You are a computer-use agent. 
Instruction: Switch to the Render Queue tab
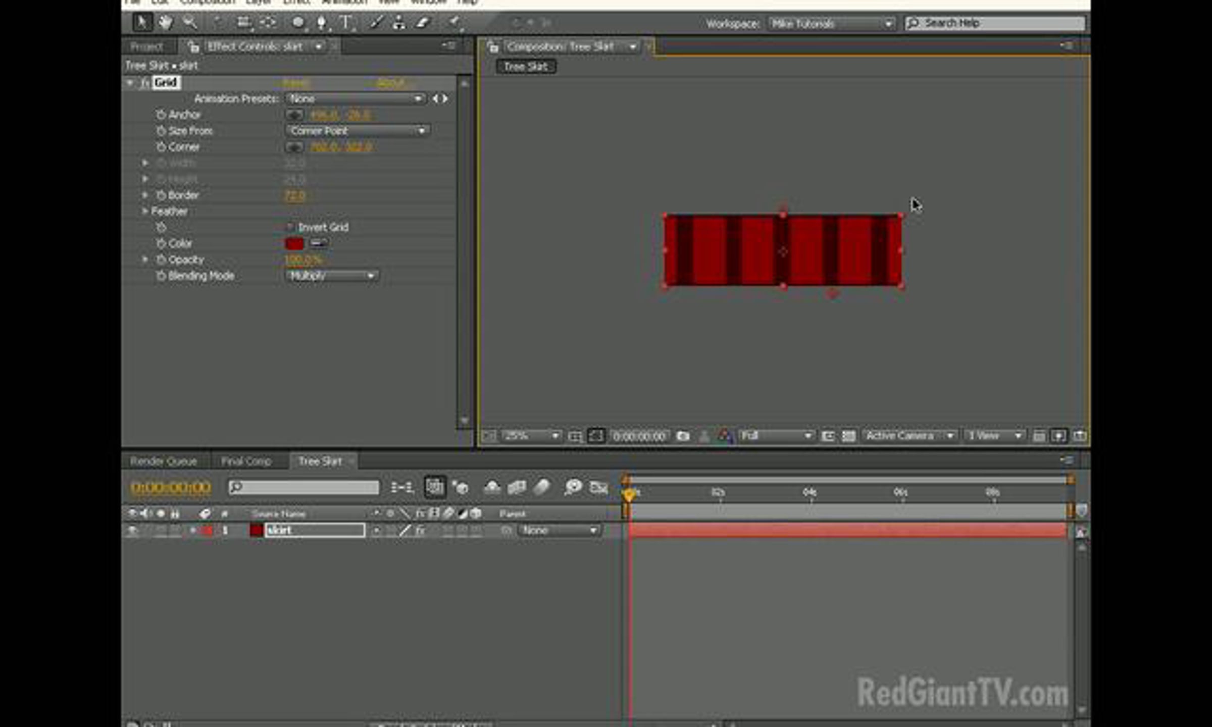pyautogui.click(x=164, y=461)
